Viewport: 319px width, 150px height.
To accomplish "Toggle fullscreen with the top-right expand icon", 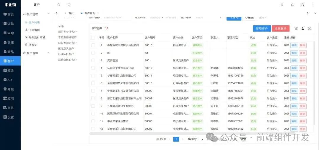I will (x=282, y=5).
